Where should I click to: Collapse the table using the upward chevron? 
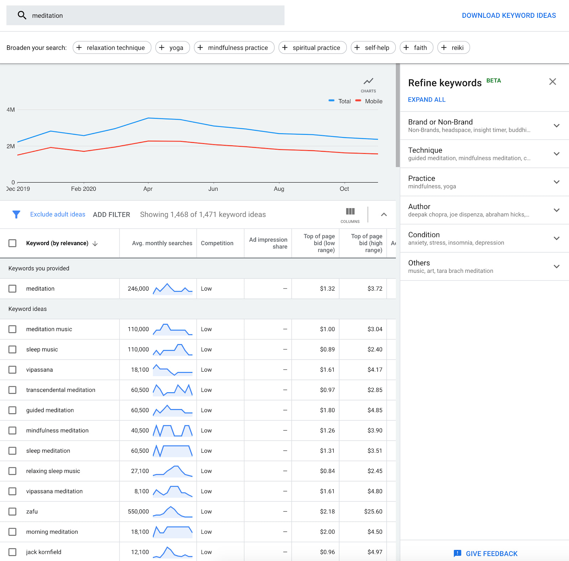(x=384, y=214)
